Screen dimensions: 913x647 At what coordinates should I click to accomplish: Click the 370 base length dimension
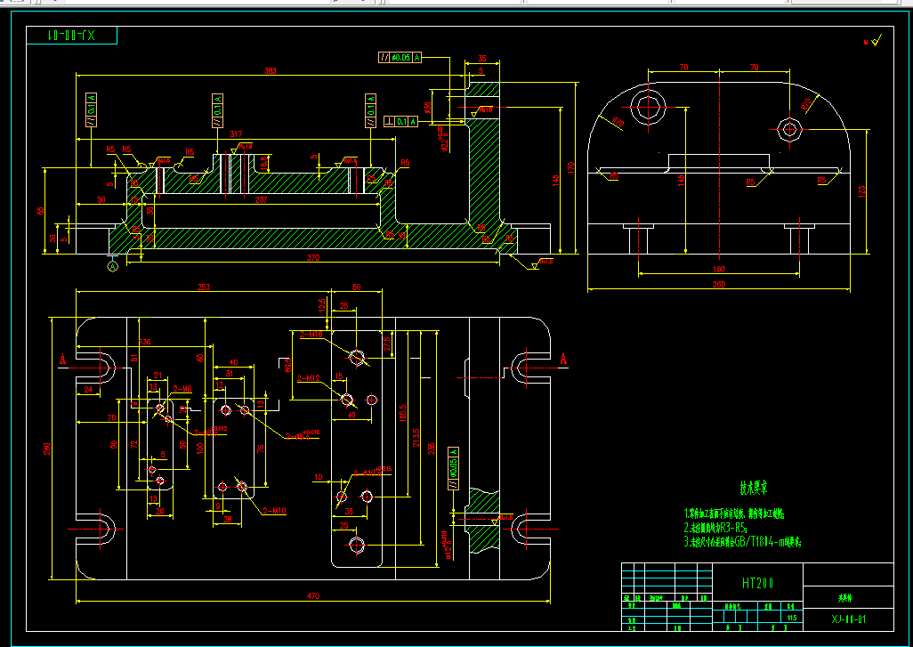(x=312, y=259)
